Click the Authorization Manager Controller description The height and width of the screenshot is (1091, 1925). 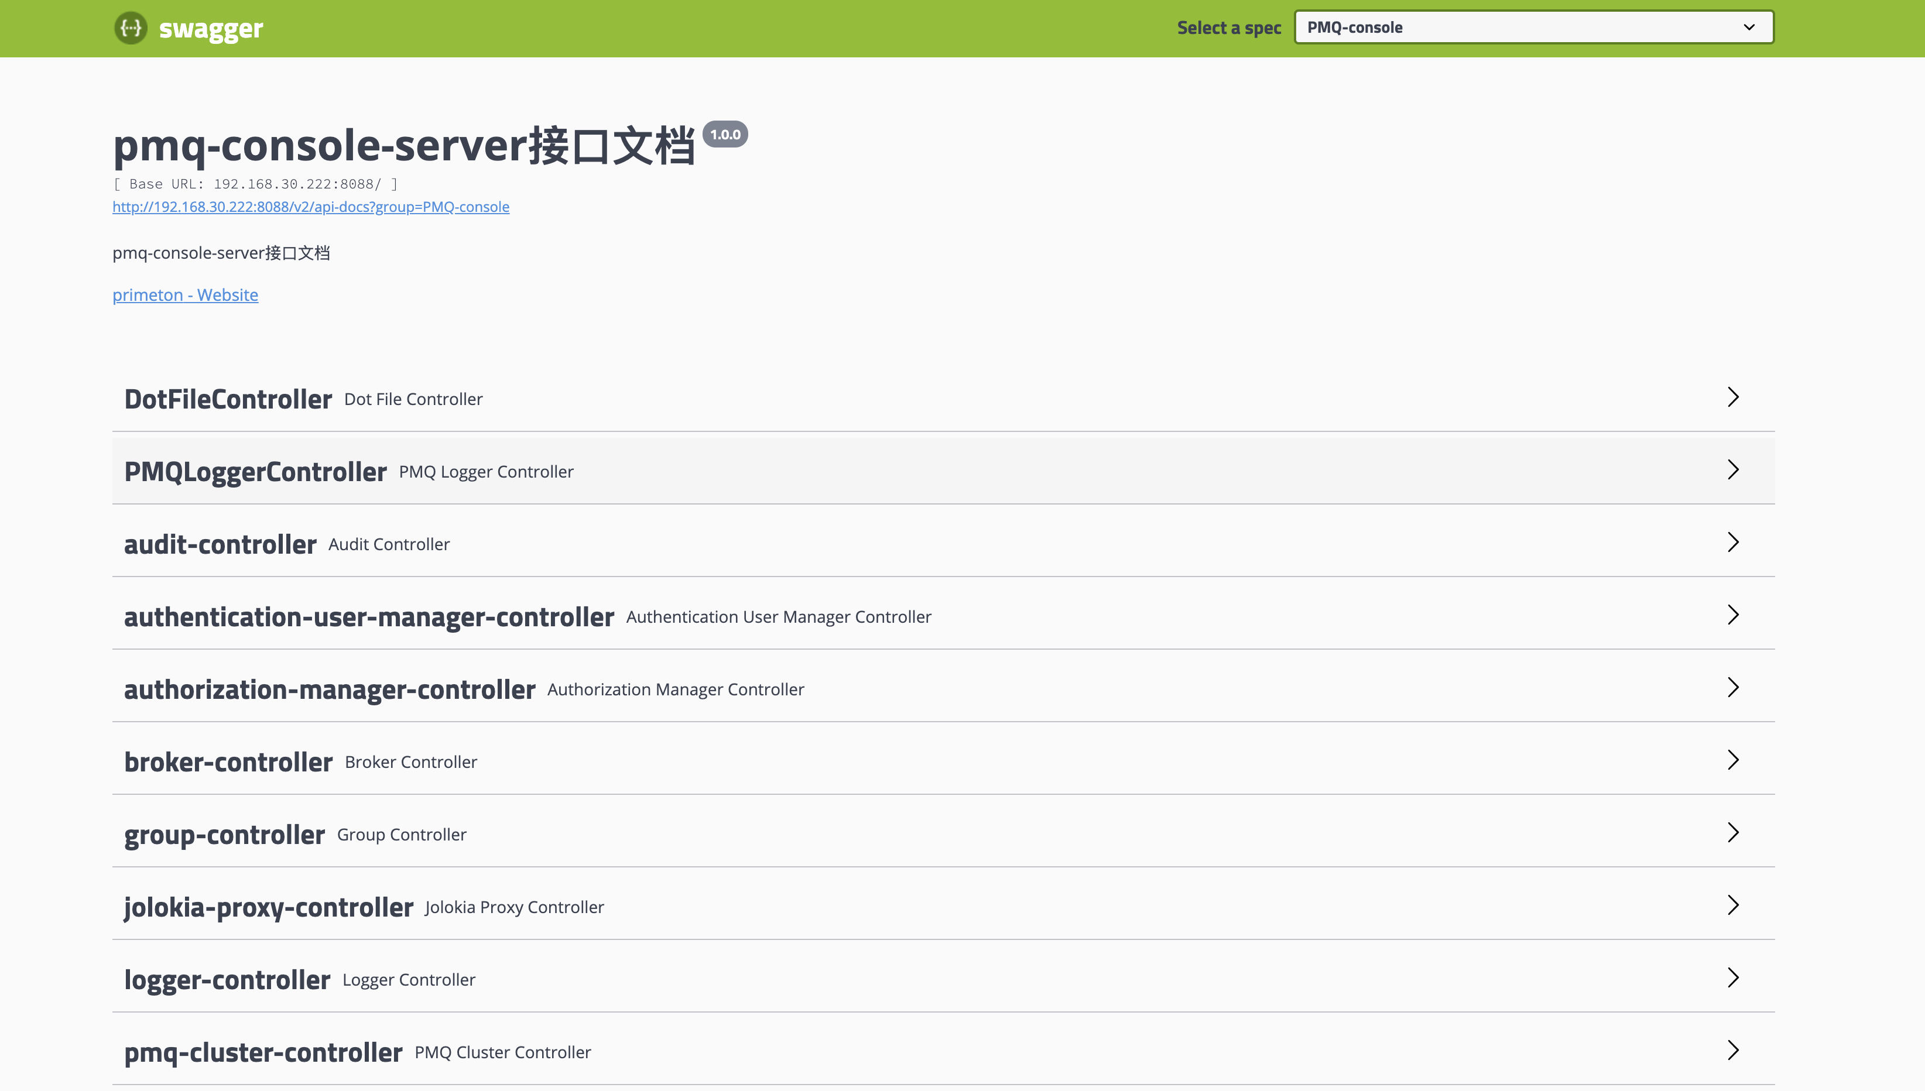click(x=675, y=689)
